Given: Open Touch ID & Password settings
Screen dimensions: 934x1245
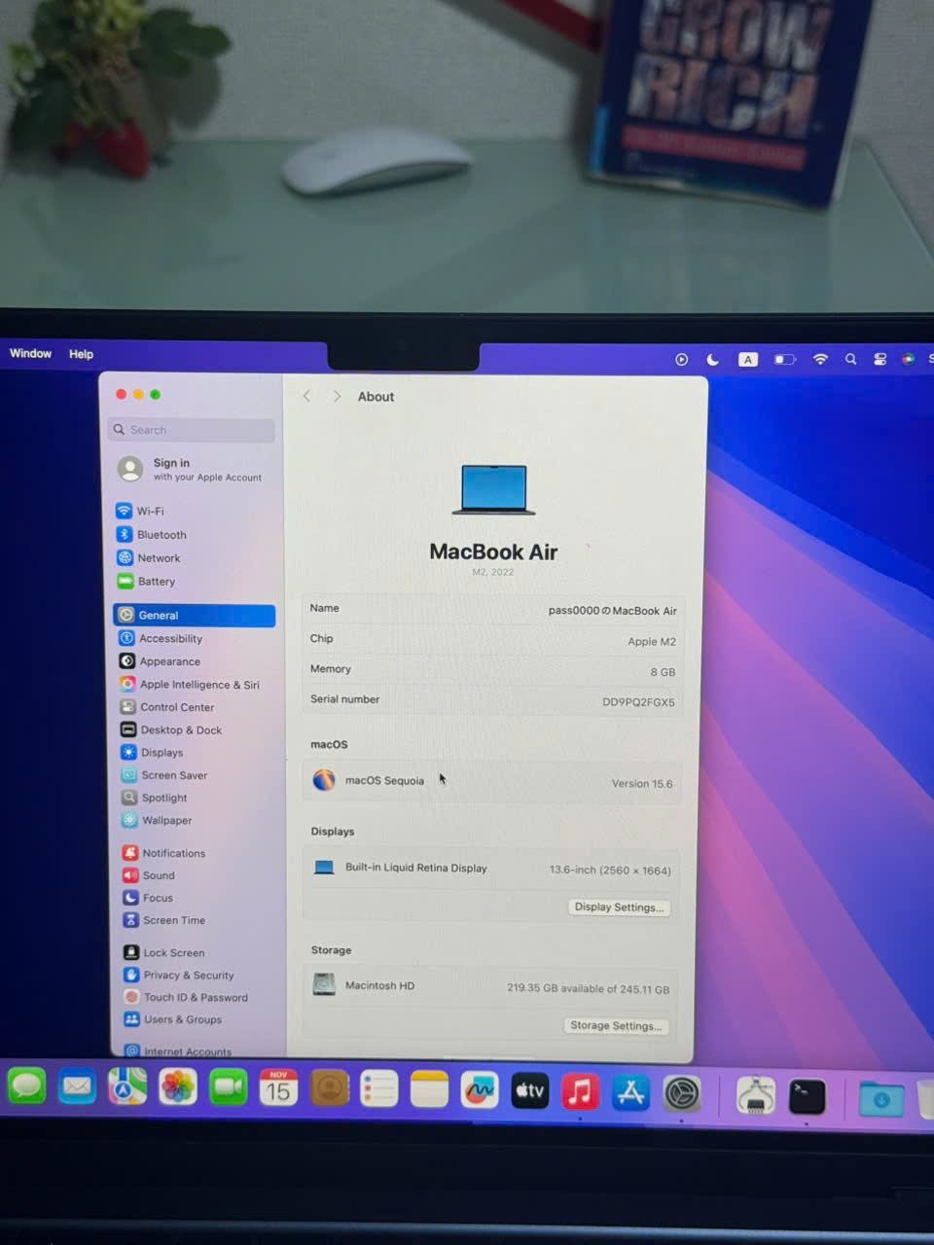Looking at the screenshot, I should click(195, 998).
